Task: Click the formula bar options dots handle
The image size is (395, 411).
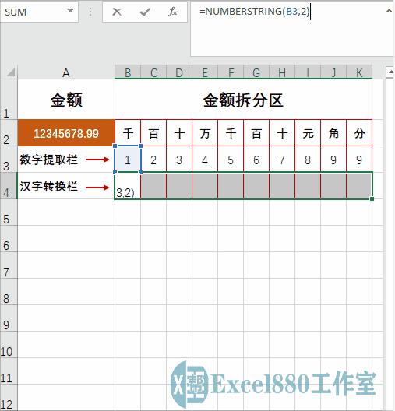Action: (x=90, y=12)
